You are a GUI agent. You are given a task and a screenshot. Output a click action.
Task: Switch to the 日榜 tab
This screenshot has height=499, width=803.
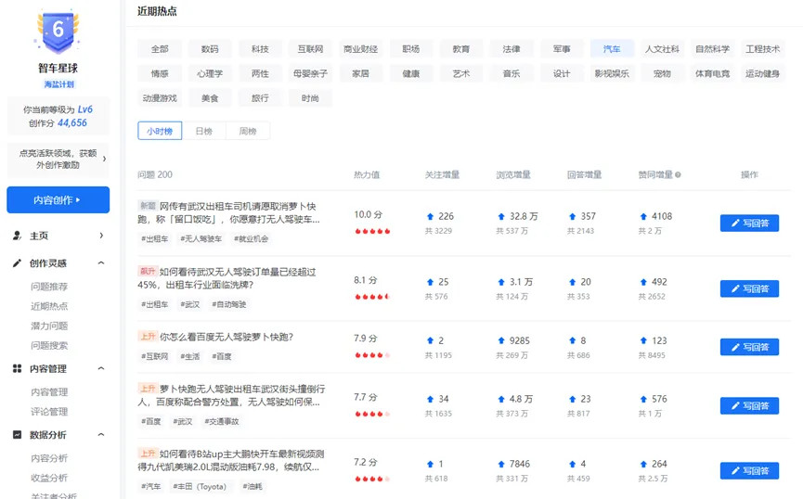point(204,131)
